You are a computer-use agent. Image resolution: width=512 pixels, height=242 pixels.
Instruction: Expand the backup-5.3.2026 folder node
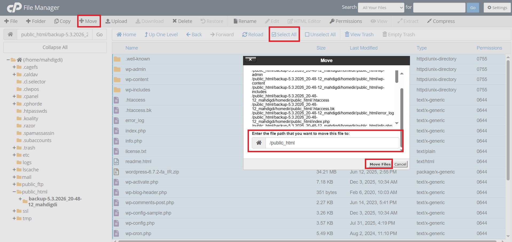[20, 199]
